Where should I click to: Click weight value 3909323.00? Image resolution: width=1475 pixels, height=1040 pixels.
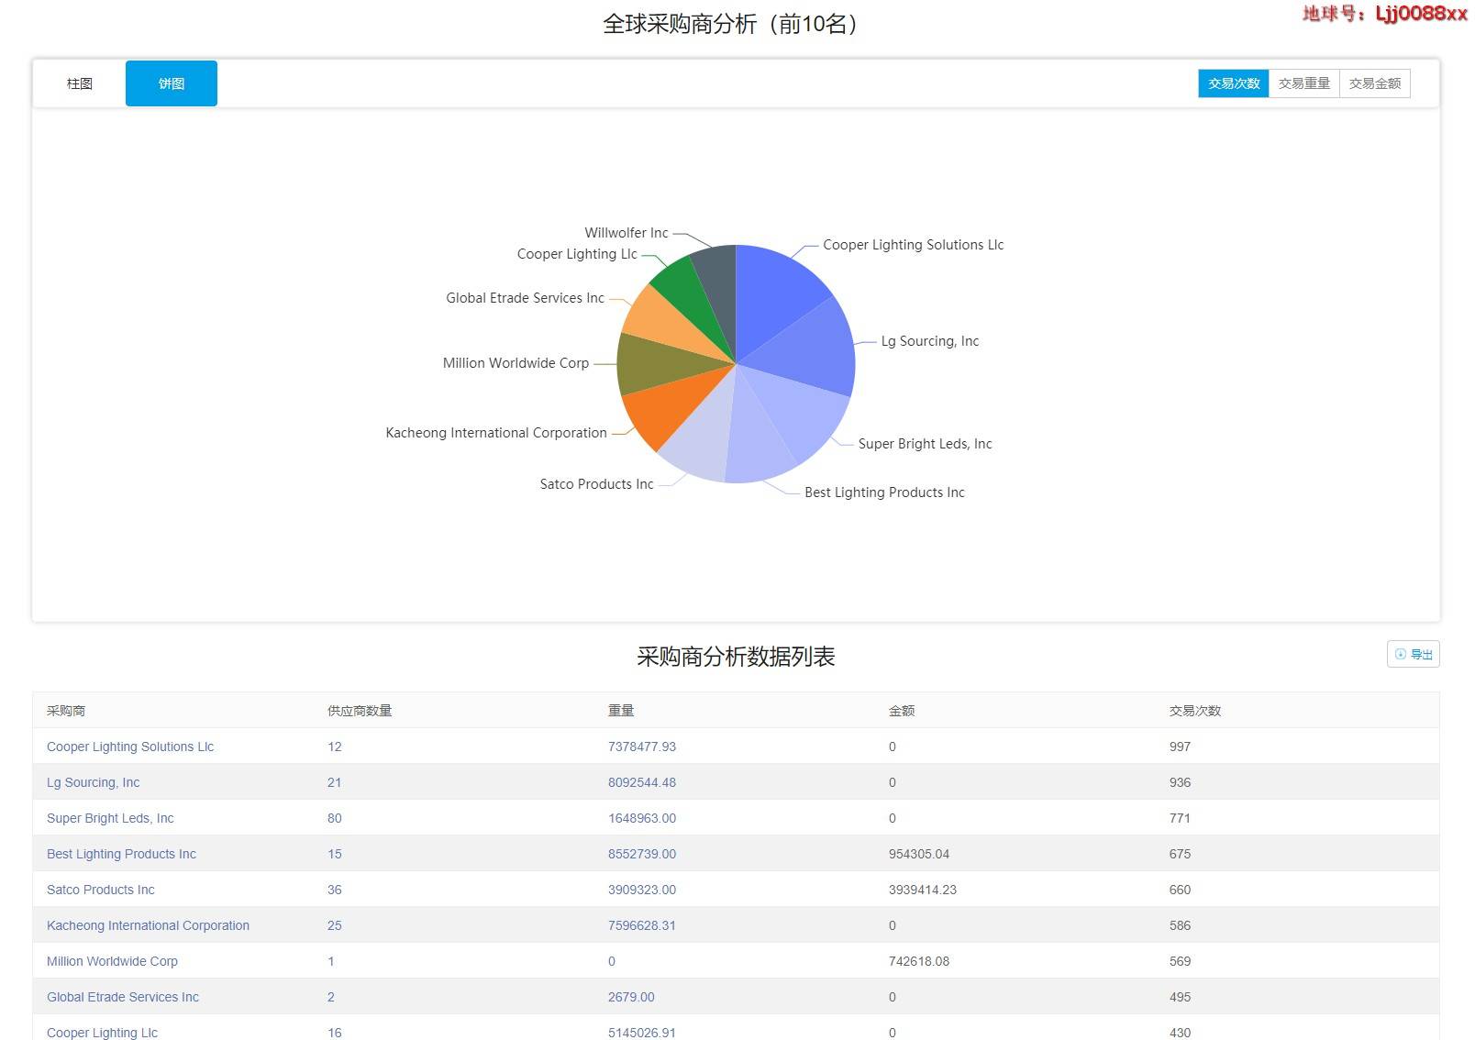click(x=642, y=890)
